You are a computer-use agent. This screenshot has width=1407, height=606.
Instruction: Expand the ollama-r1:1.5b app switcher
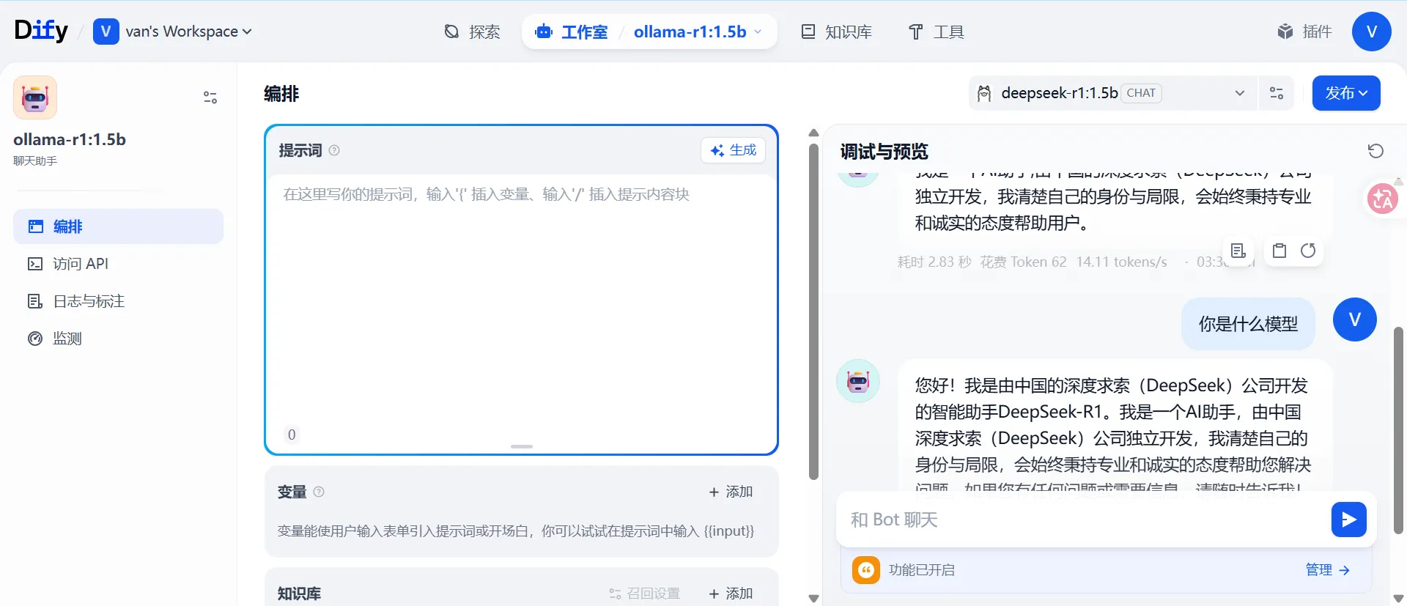698,32
